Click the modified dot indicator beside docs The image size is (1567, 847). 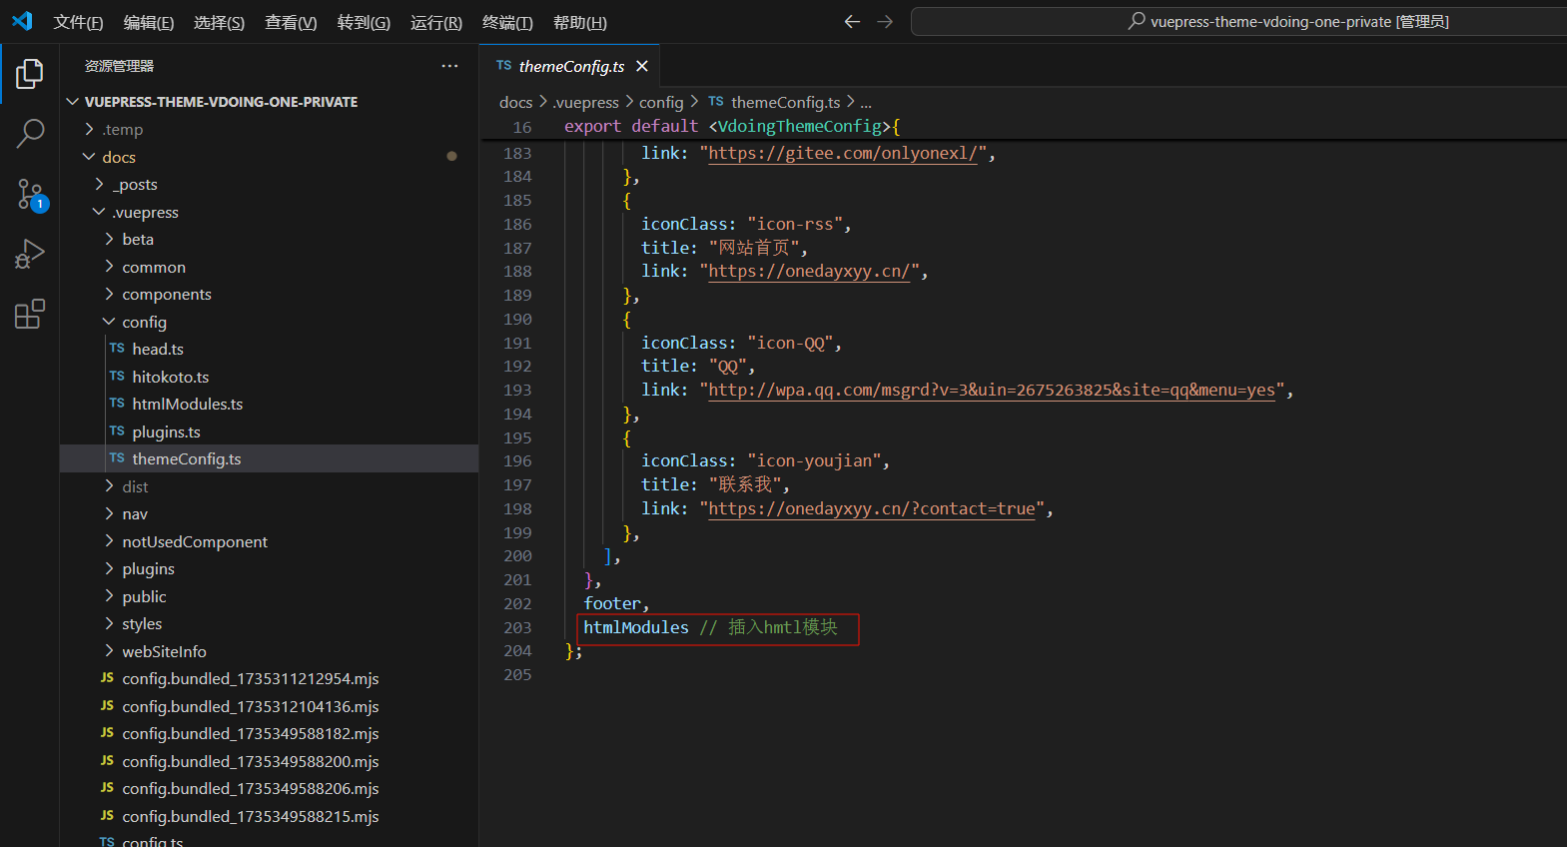tap(451, 156)
